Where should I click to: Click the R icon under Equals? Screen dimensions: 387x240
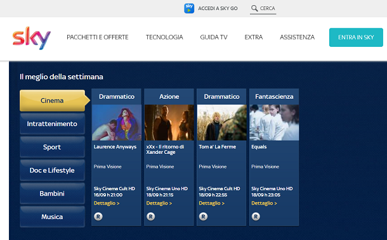tap(256, 217)
